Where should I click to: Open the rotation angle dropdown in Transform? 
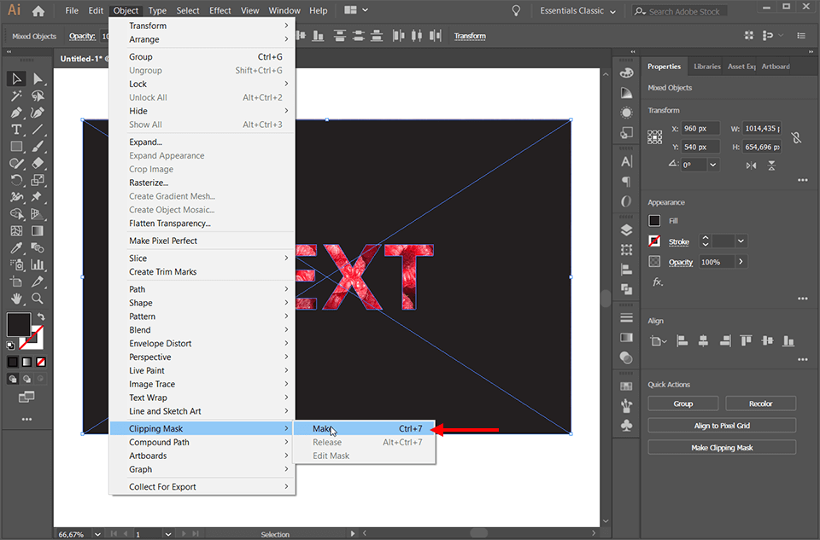pos(712,165)
